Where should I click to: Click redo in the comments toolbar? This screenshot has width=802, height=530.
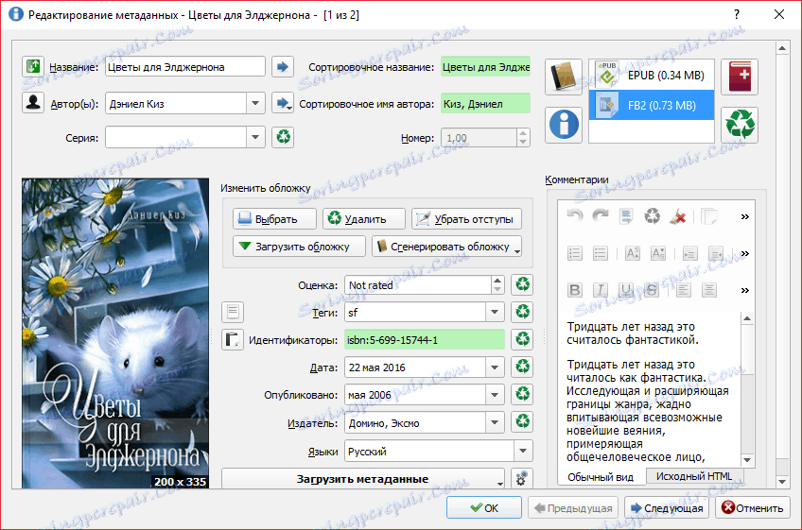click(x=601, y=216)
